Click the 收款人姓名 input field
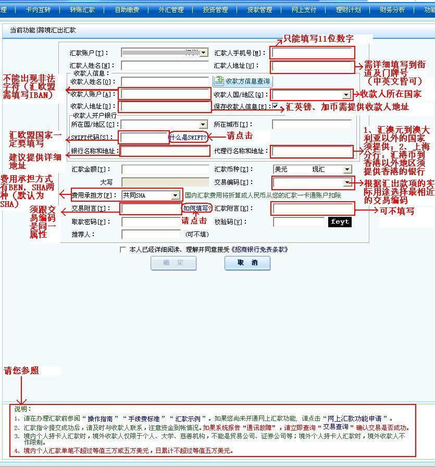435x467 pixels. click(165, 81)
